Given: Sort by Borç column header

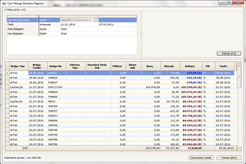Looking at the screenshot, I should [x=151, y=66].
